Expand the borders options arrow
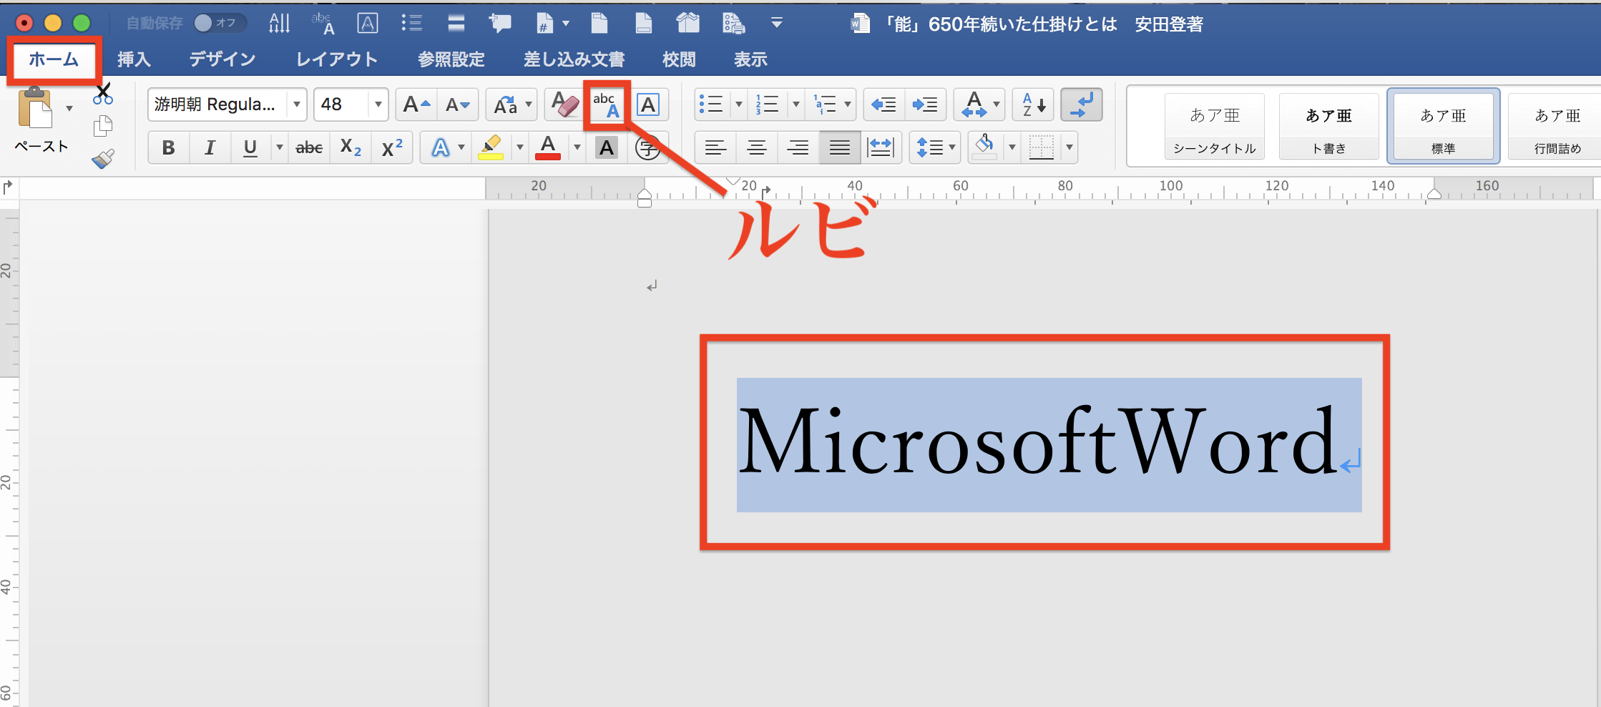This screenshot has width=1601, height=707. point(1069,148)
